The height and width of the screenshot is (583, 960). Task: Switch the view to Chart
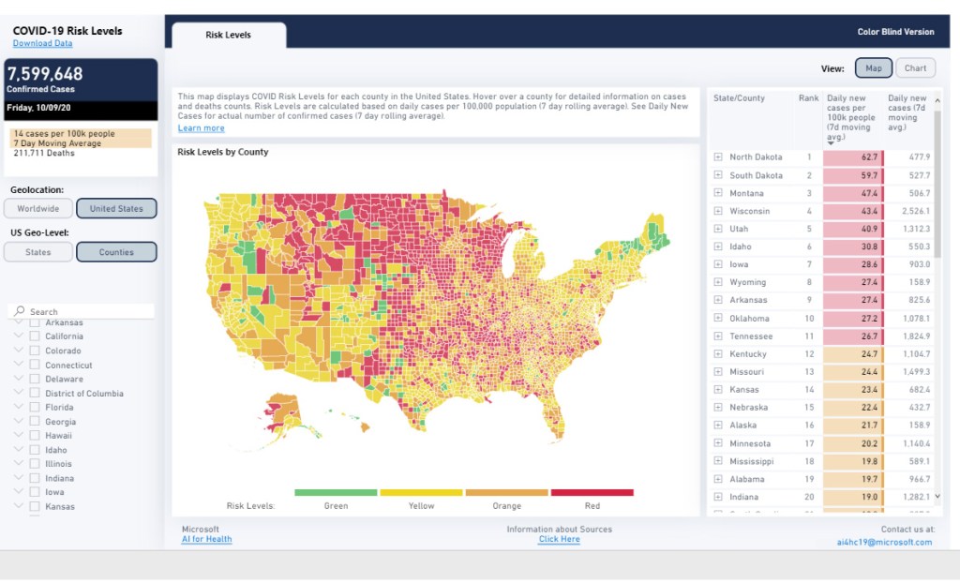(915, 68)
